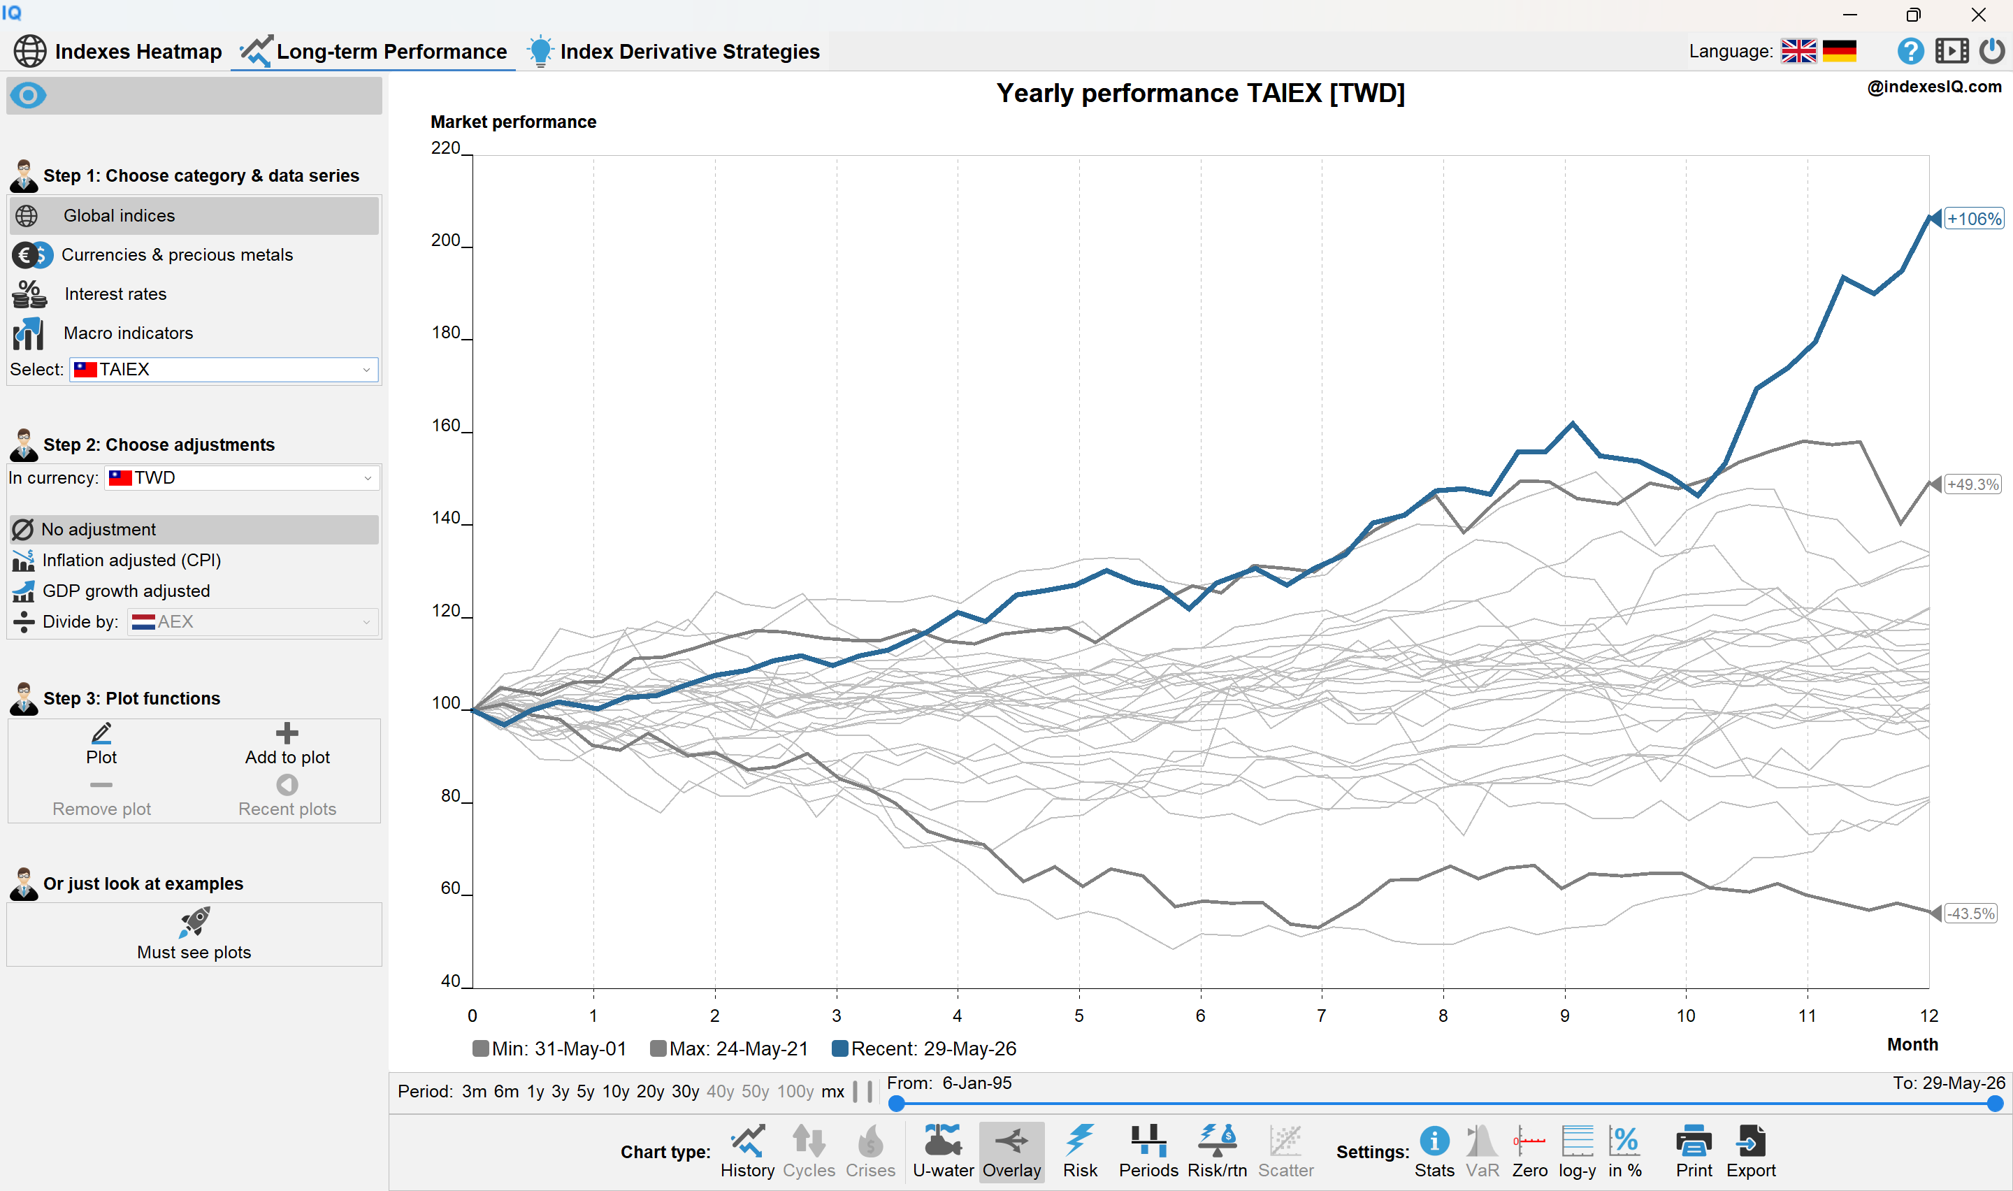Screen dimensions: 2013x1191
Task: Choose the Global indices category
Action: click(x=194, y=215)
